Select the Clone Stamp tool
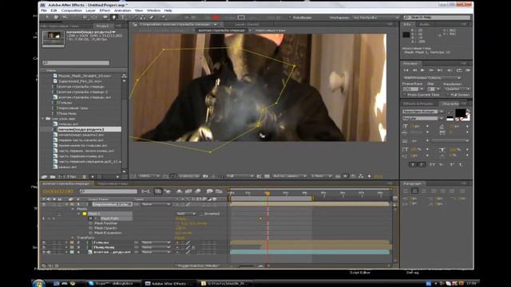Viewport: 511px width, 287px height. click(143, 18)
